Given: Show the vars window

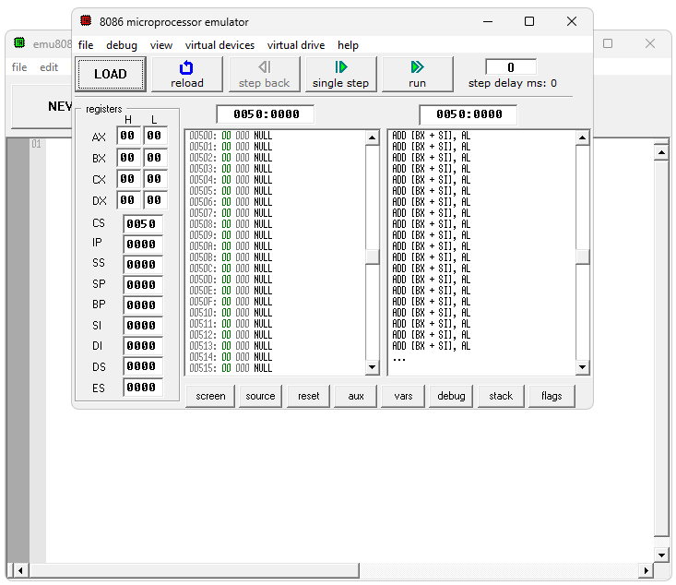Looking at the screenshot, I should (403, 396).
